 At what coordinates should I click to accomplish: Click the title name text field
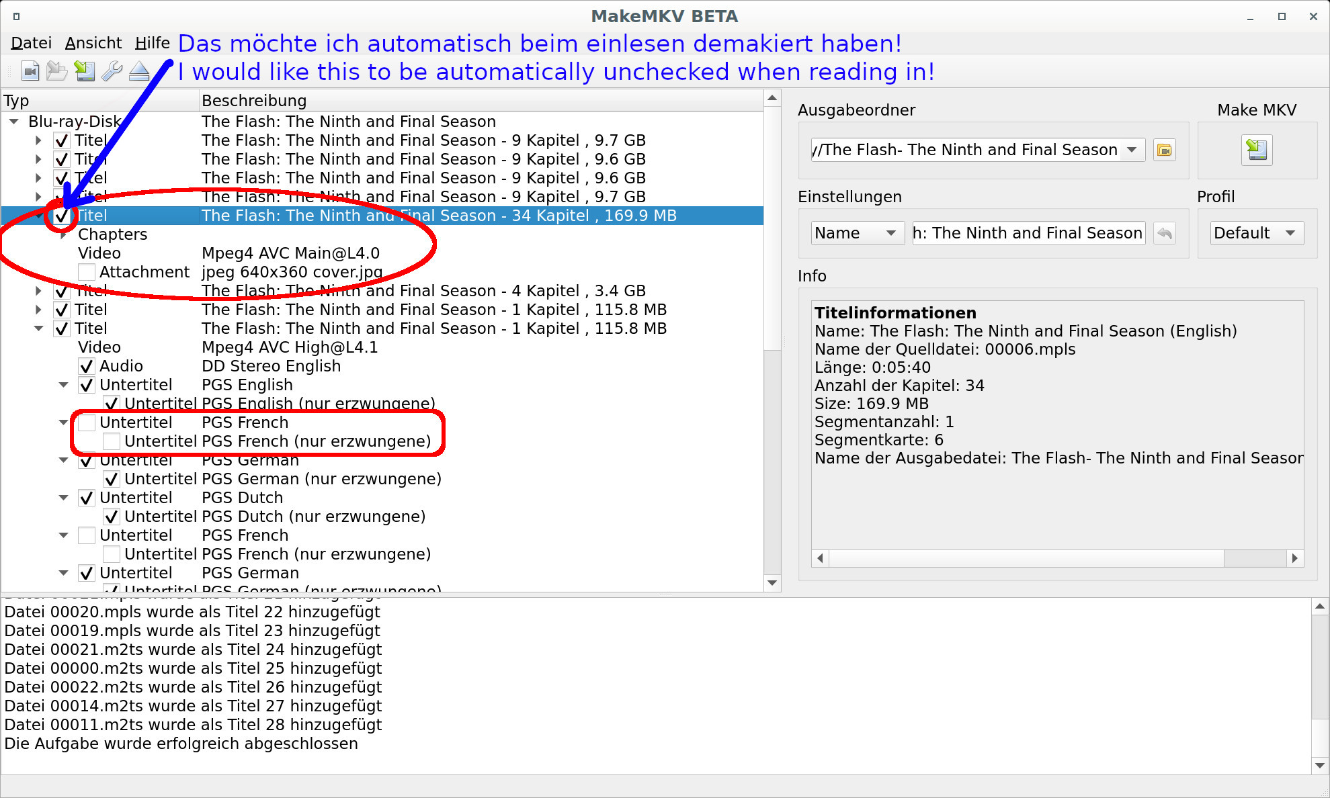[x=1028, y=233]
